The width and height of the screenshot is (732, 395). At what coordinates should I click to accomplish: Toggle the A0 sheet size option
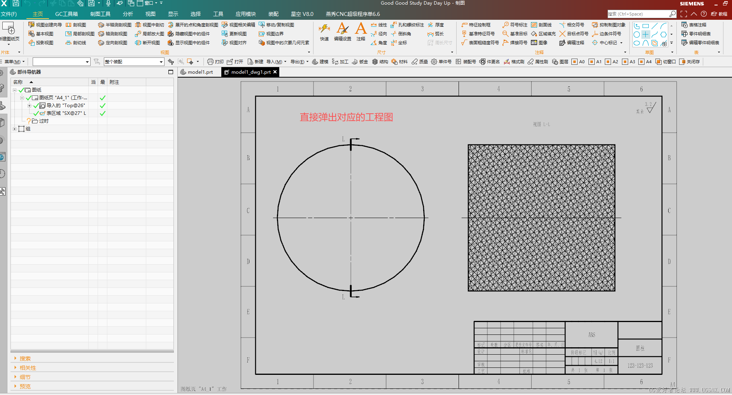click(x=578, y=62)
